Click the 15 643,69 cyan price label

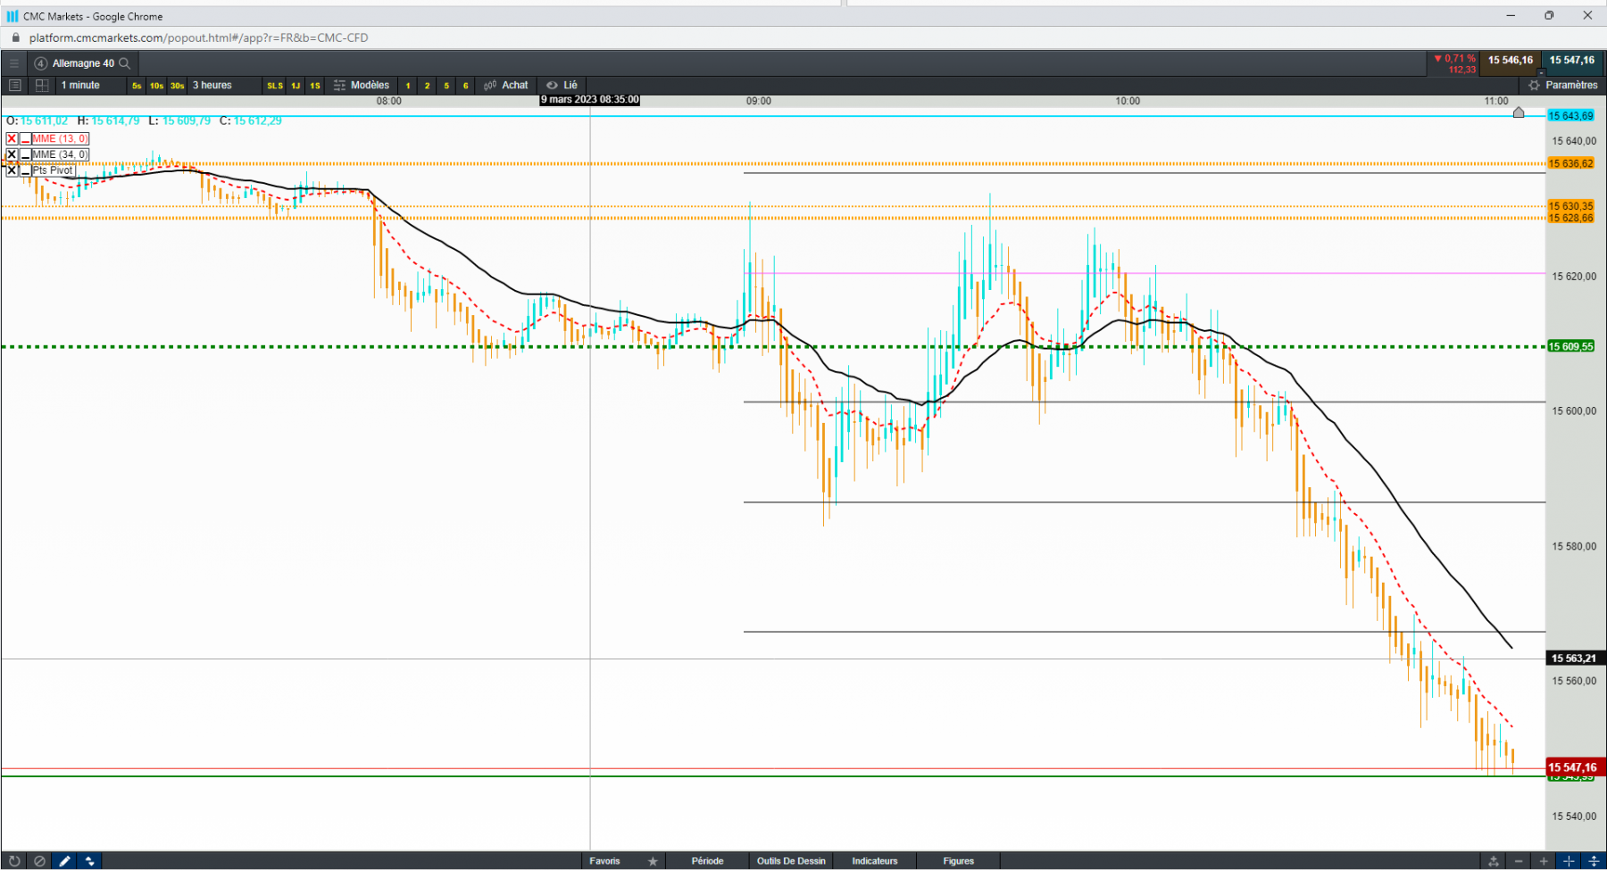[1571, 116]
